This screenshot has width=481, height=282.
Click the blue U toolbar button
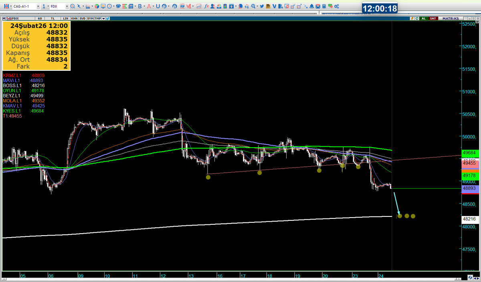pos(158,6)
